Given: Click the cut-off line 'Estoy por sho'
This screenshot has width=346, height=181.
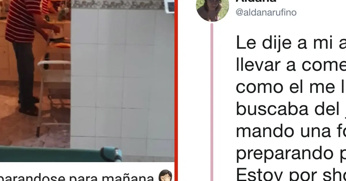Looking at the screenshot, I should coord(291,175).
